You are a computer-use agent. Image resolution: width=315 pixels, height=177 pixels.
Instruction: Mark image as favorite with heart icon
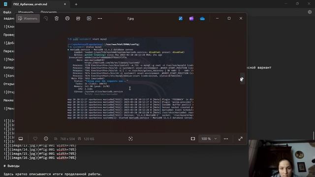coord(35,139)
